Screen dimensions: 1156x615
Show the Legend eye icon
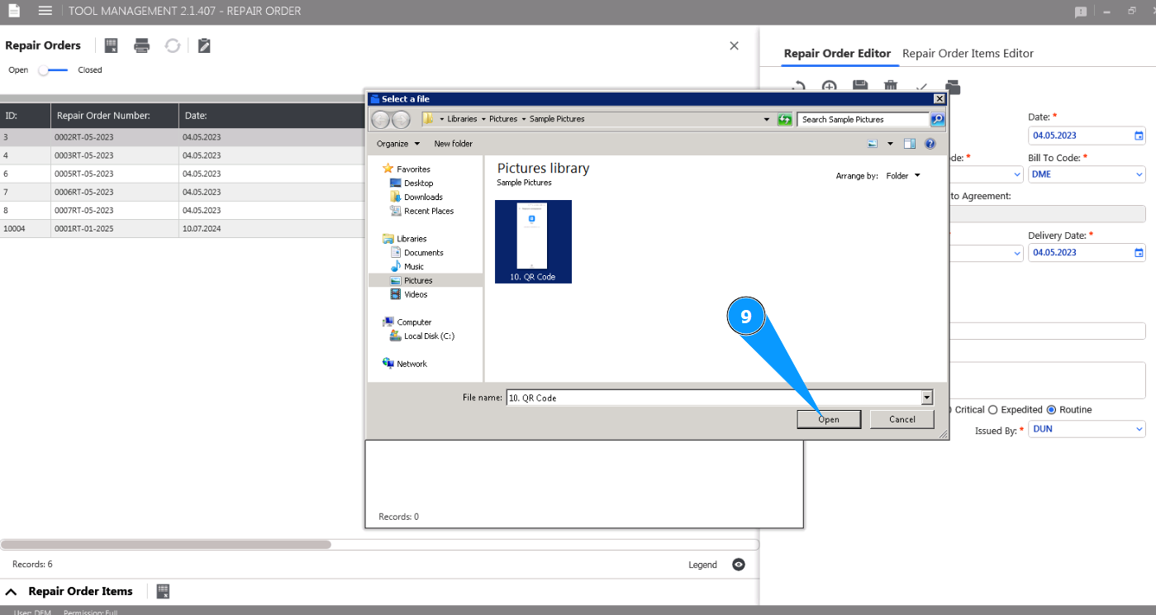coord(739,565)
